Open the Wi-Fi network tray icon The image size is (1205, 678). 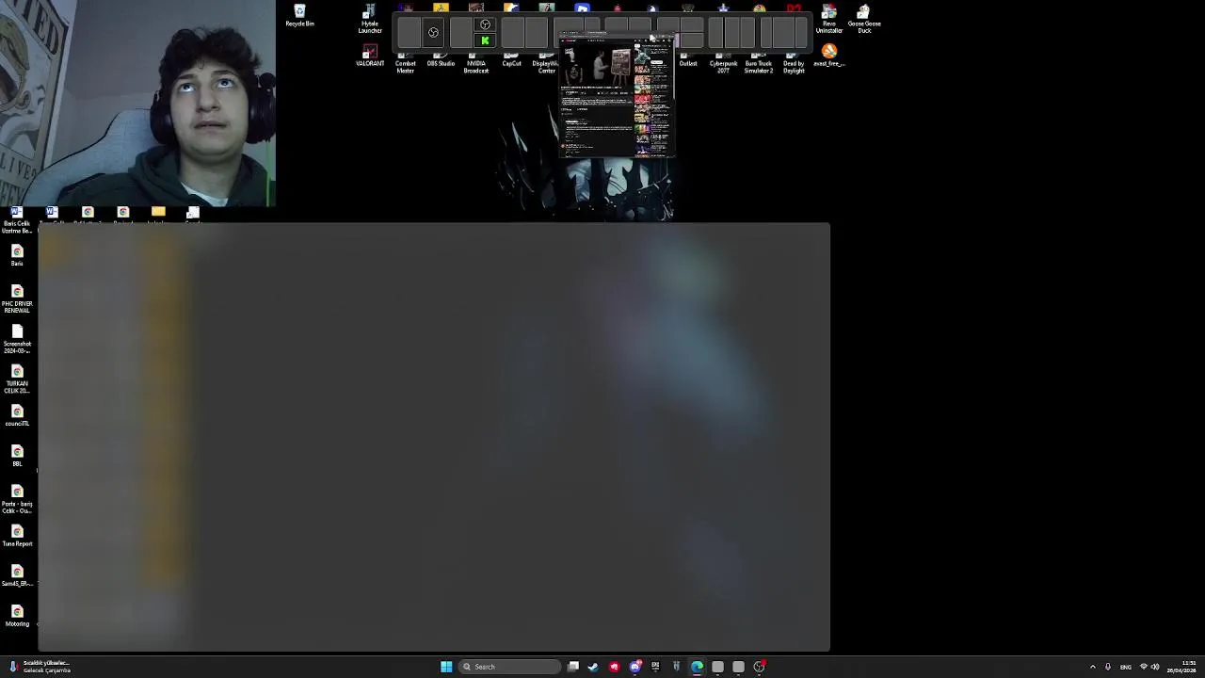pyautogui.click(x=1144, y=667)
